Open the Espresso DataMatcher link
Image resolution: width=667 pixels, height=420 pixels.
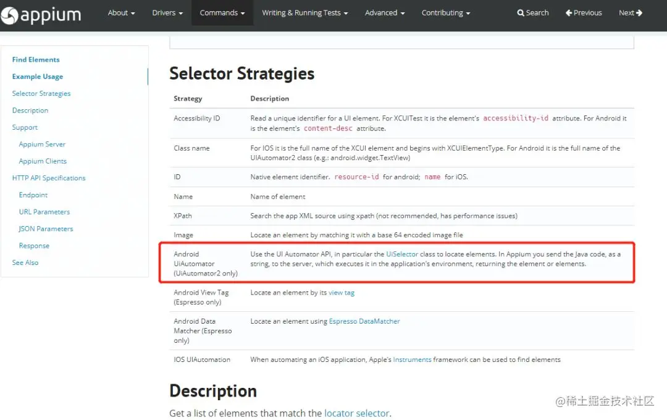[364, 321]
